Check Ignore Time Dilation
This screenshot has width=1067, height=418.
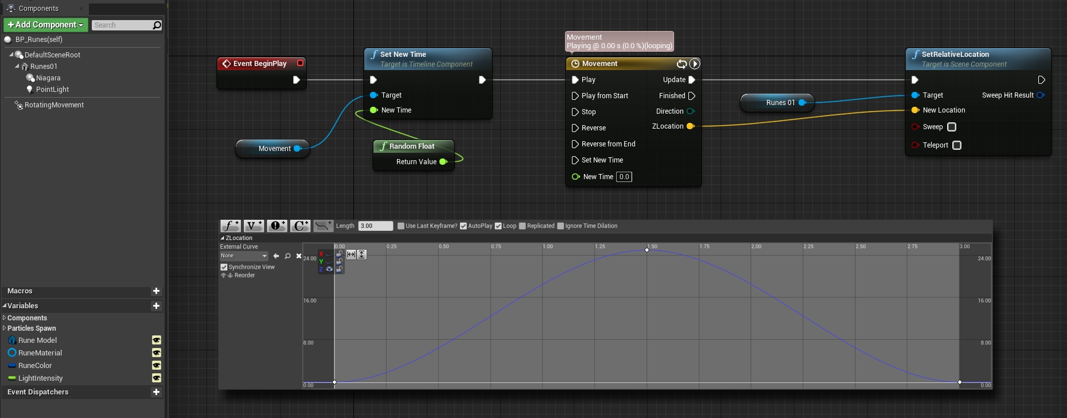(560, 226)
